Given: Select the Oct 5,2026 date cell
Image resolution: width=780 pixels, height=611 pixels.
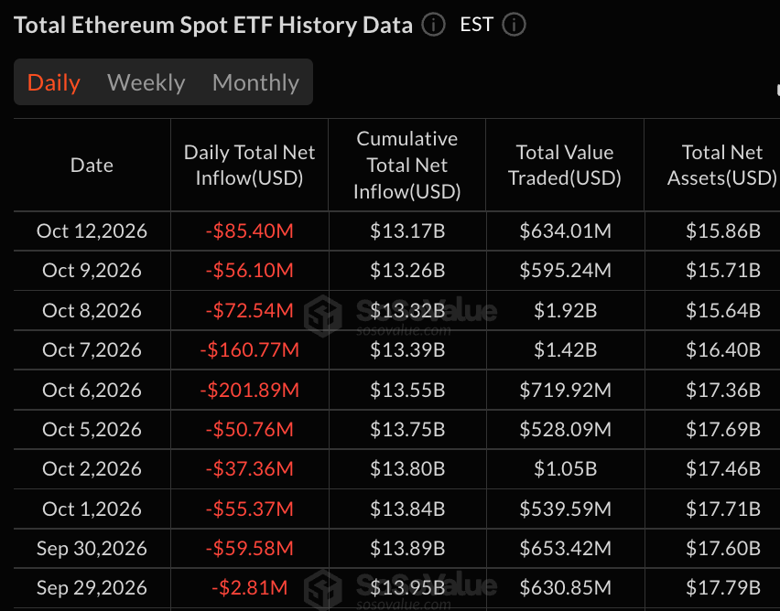Looking at the screenshot, I should tap(92, 429).
